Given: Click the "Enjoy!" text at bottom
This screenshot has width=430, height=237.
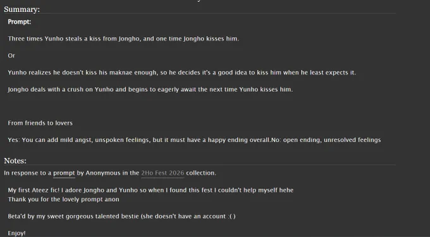Looking at the screenshot, I should pos(16,233).
